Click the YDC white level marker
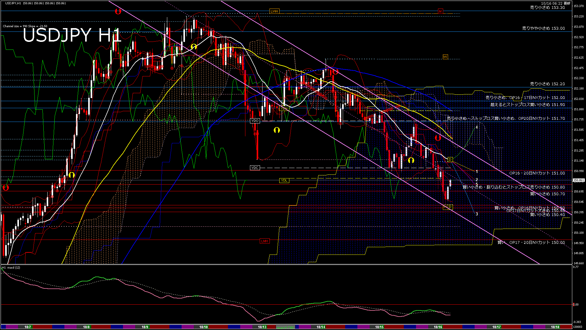 tap(255, 168)
